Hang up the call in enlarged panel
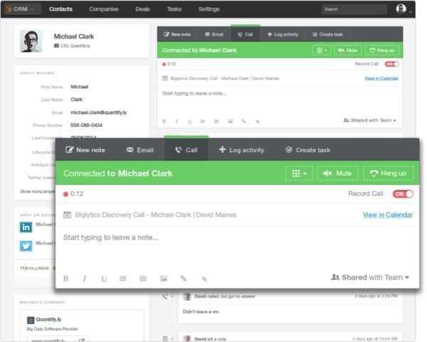This screenshot has height=342, width=427. coord(389,173)
